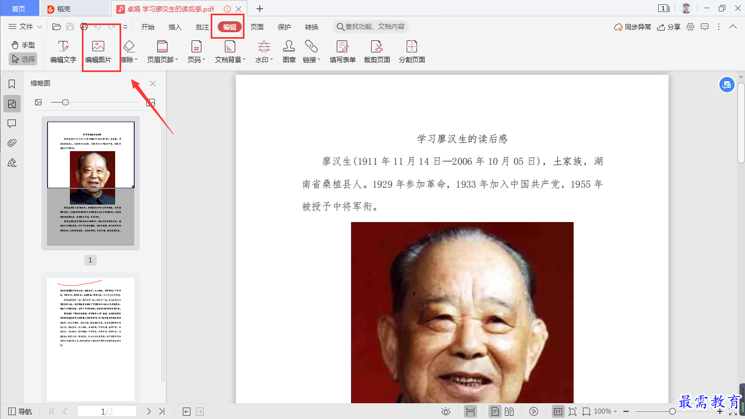Screen dimensions: 745x419
Task: Toggle the 手型 hand tool
Action: (23, 45)
